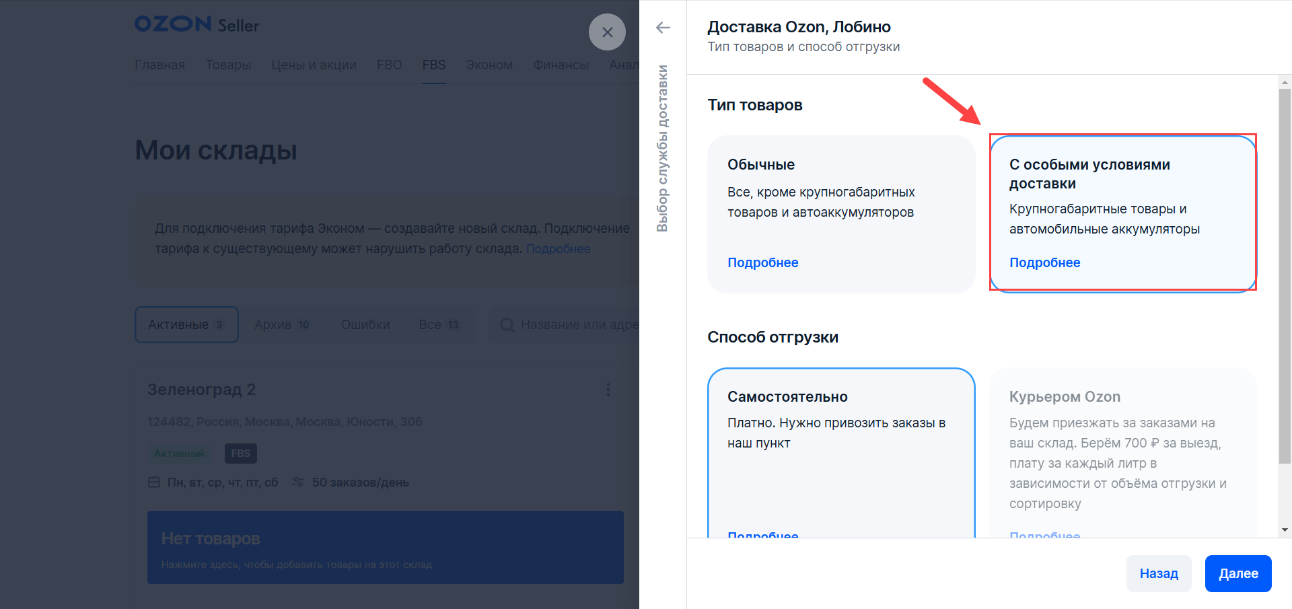This screenshot has height=609, width=1292.
Task: Click the warehouse address 124482, Россия, Москва
Action: [285, 422]
